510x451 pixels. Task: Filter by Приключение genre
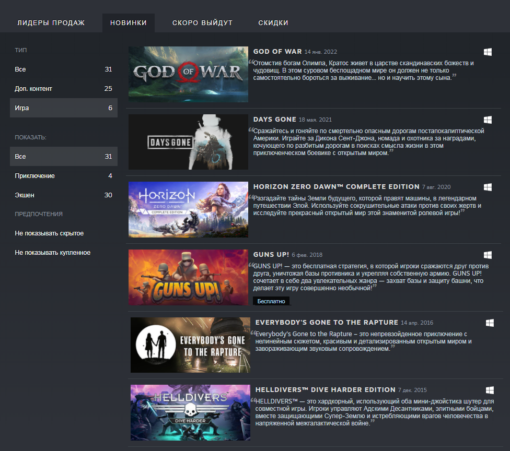63,176
